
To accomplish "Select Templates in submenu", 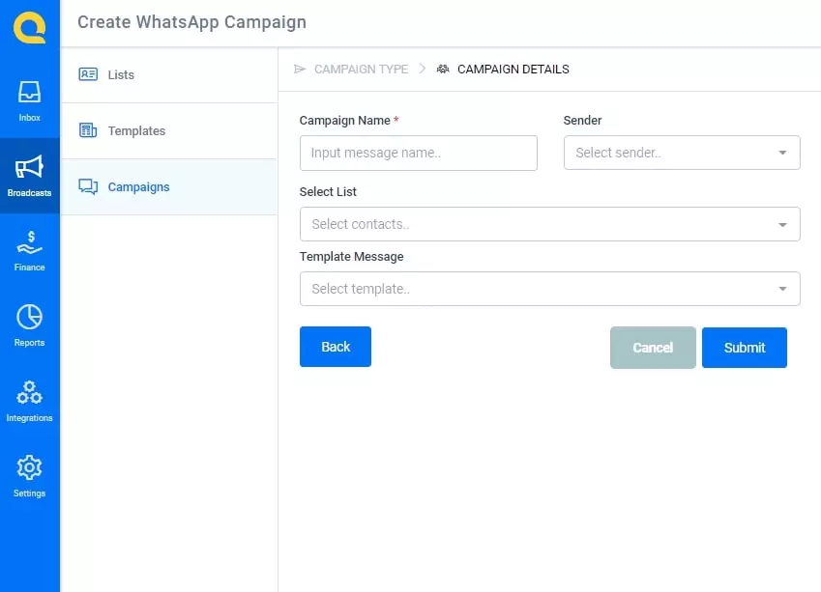I will (x=169, y=130).
